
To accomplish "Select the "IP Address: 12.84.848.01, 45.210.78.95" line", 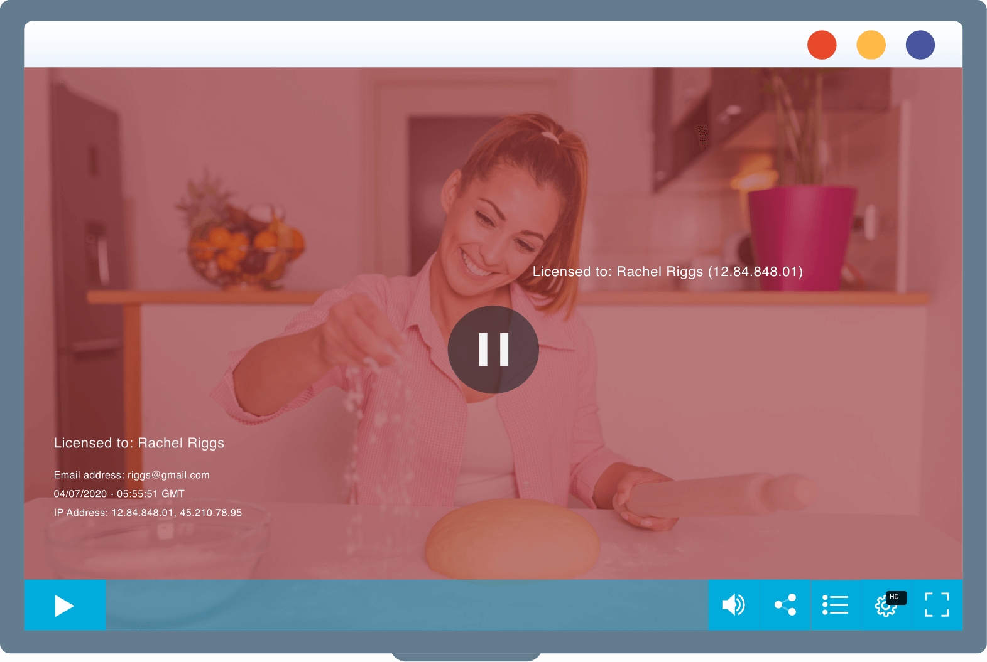I will click(148, 513).
